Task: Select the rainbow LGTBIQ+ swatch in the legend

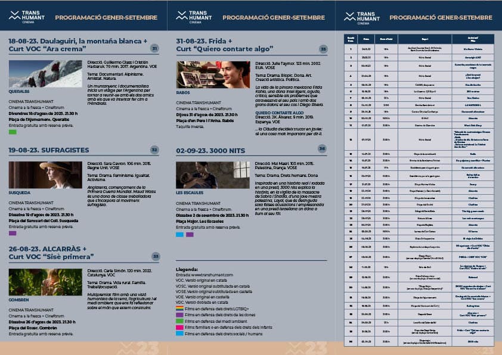Action: pyautogui.click(x=179, y=309)
